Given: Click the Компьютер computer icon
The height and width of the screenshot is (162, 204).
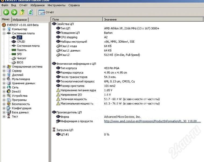Looking at the screenshot, I should pyautogui.click(x=9, y=29).
